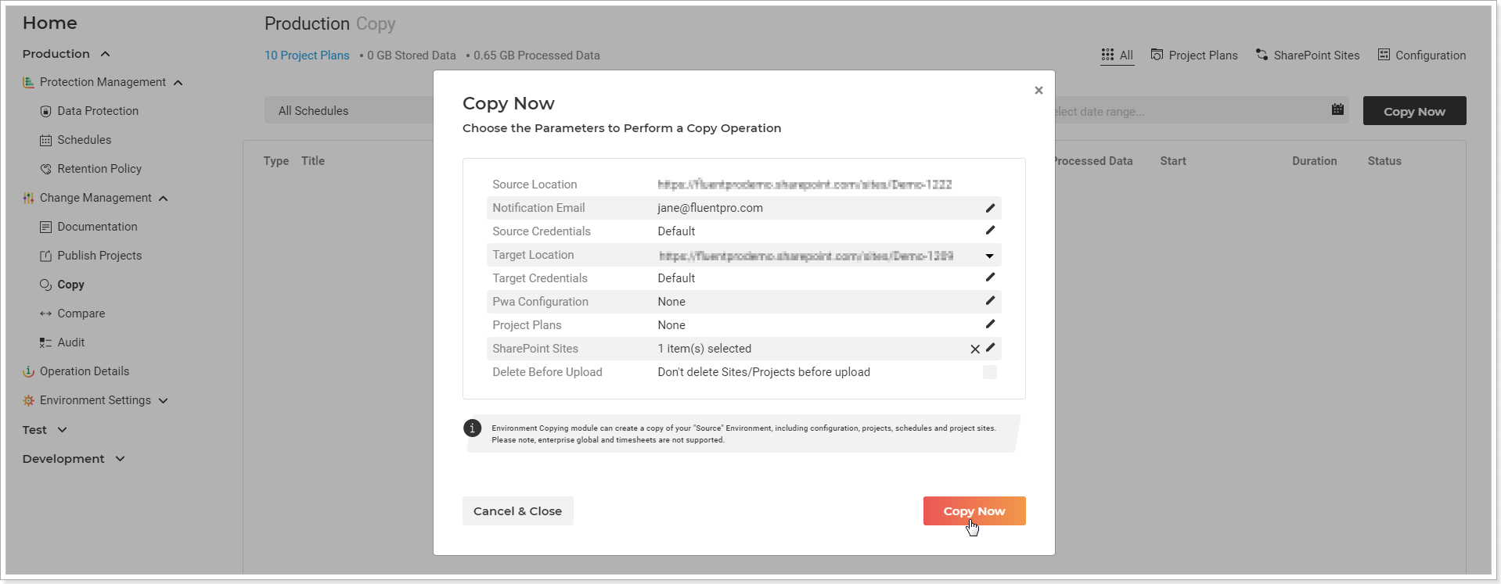Switch to Configuration tab

pyautogui.click(x=1422, y=56)
